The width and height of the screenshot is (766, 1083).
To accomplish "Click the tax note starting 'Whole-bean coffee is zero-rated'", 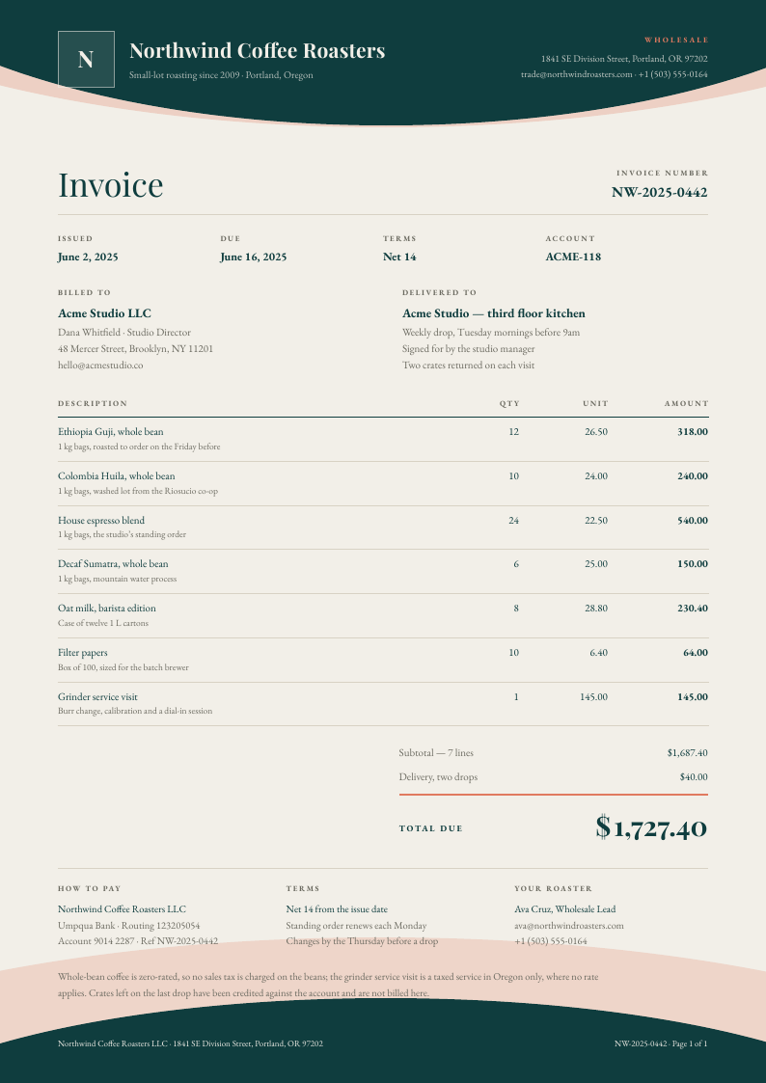I will point(329,985).
